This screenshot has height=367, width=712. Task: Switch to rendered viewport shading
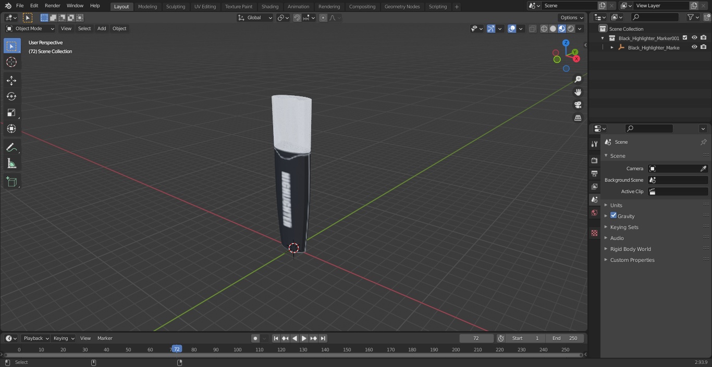pyautogui.click(x=571, y=29)
